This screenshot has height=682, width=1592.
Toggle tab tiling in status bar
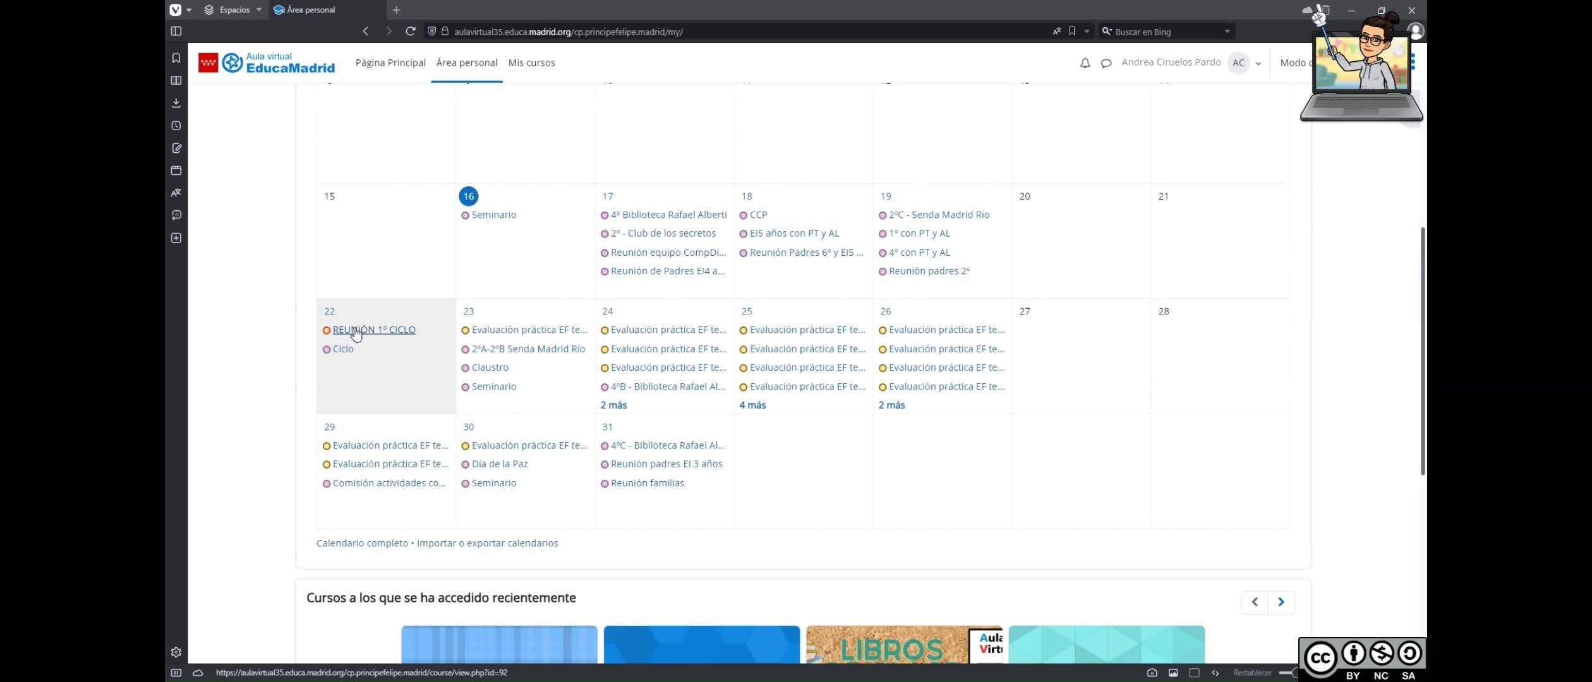[1194, 673]
